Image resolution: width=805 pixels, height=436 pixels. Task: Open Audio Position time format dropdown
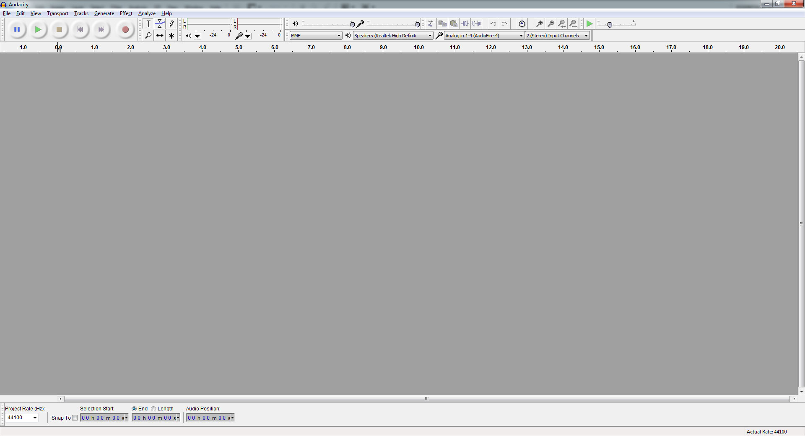click(232, 418)
